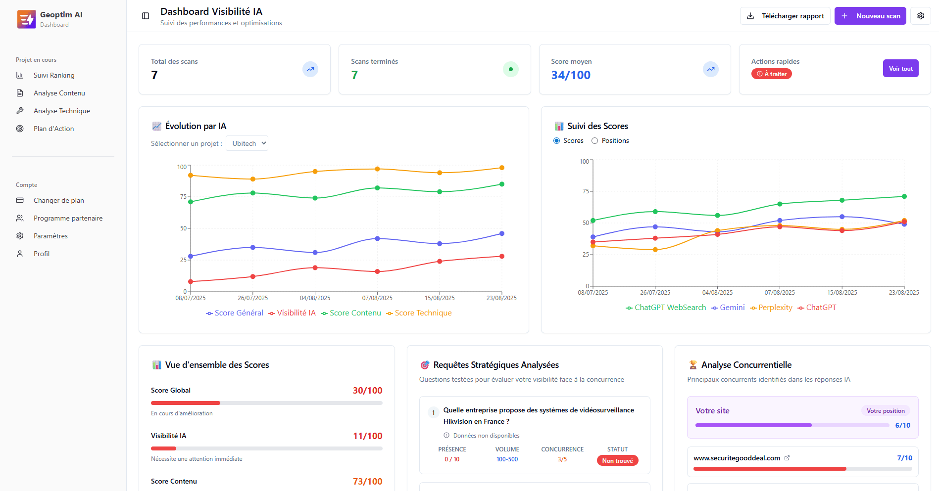The width and height of the screenshot is (939, 491).
Task: Click green status dot in Scans terminés
Action: coord(510,69)
